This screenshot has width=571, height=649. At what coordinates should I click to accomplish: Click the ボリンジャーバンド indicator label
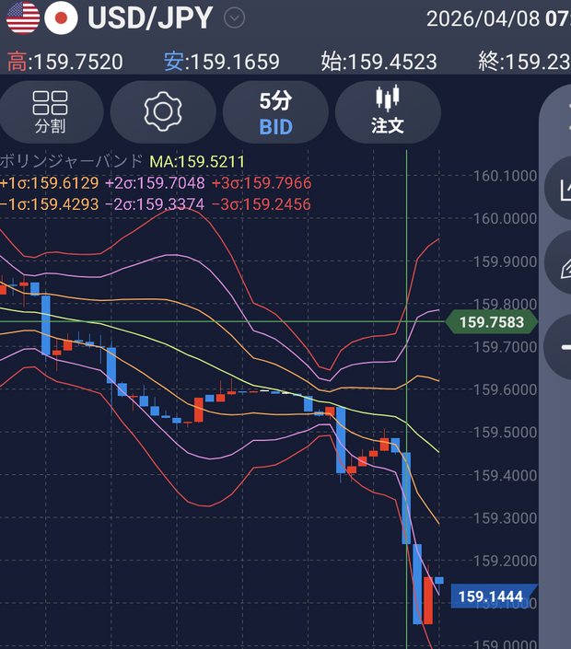click(71, 161)
